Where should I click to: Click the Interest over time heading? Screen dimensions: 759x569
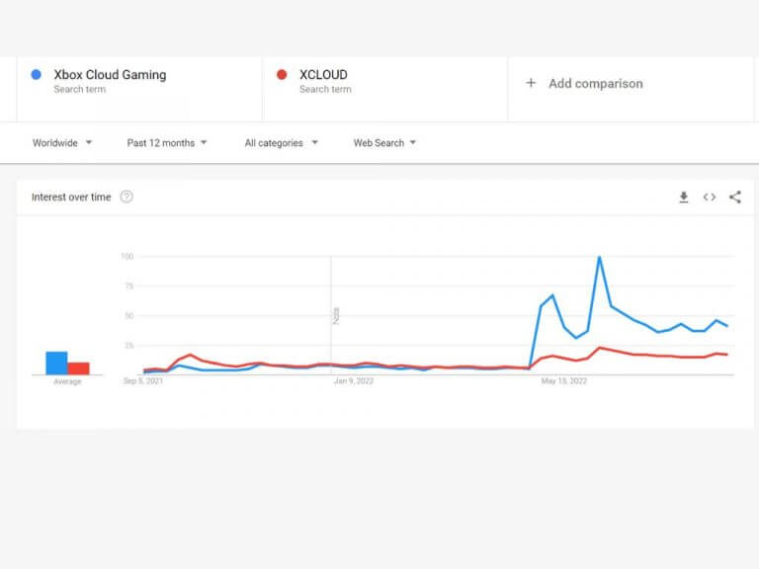click(x=71, y=197)
